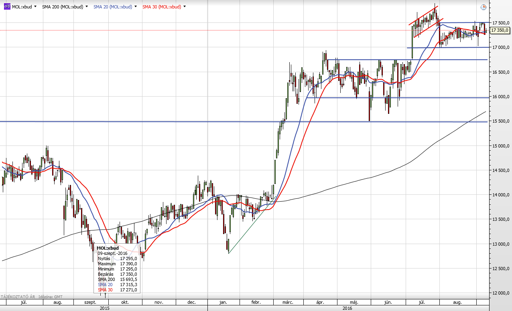Viewport: 512px width, 311px height.
Task: Click the 13 000,0 price axis label
Action: tap(500, 244)
